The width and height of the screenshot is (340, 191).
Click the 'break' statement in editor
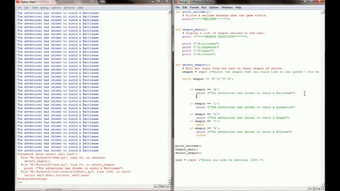point(201,135)
